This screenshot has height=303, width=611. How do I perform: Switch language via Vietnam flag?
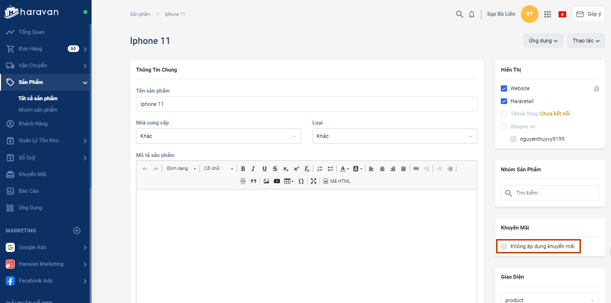pos(562,14)
